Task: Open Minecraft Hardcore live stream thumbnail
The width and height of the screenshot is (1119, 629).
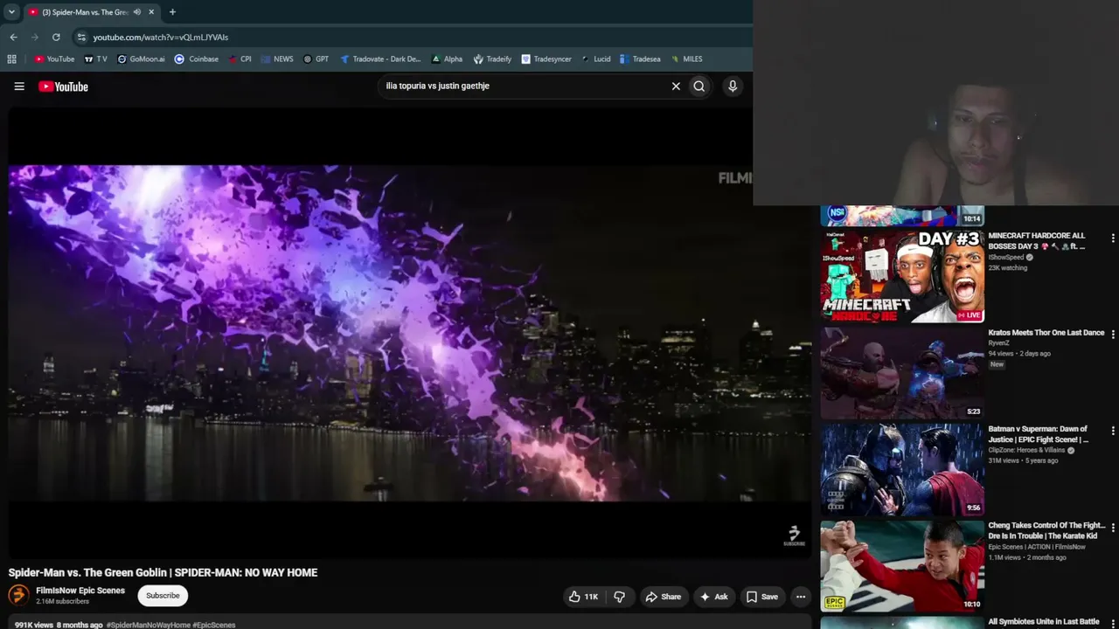Action: coord(902,277)
